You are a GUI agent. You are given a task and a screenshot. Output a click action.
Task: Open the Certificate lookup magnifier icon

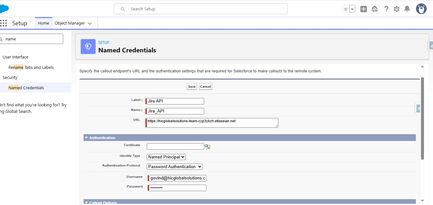[x=207, y=146]
